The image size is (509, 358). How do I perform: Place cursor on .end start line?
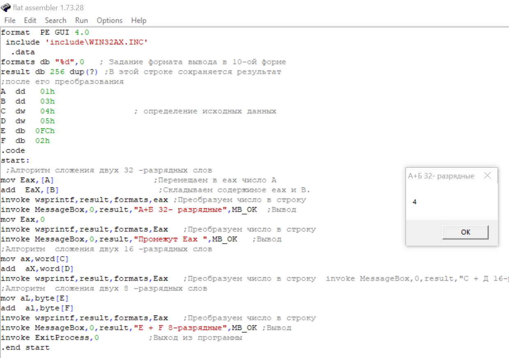coord(25,347)
